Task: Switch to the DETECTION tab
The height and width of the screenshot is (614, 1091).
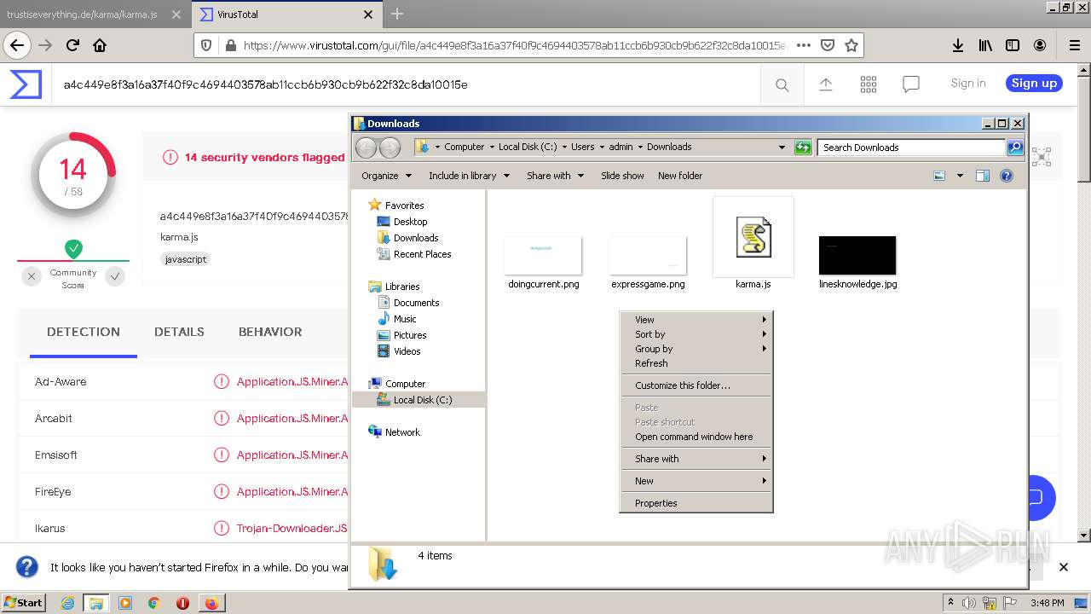Action: tap(84, 332)
